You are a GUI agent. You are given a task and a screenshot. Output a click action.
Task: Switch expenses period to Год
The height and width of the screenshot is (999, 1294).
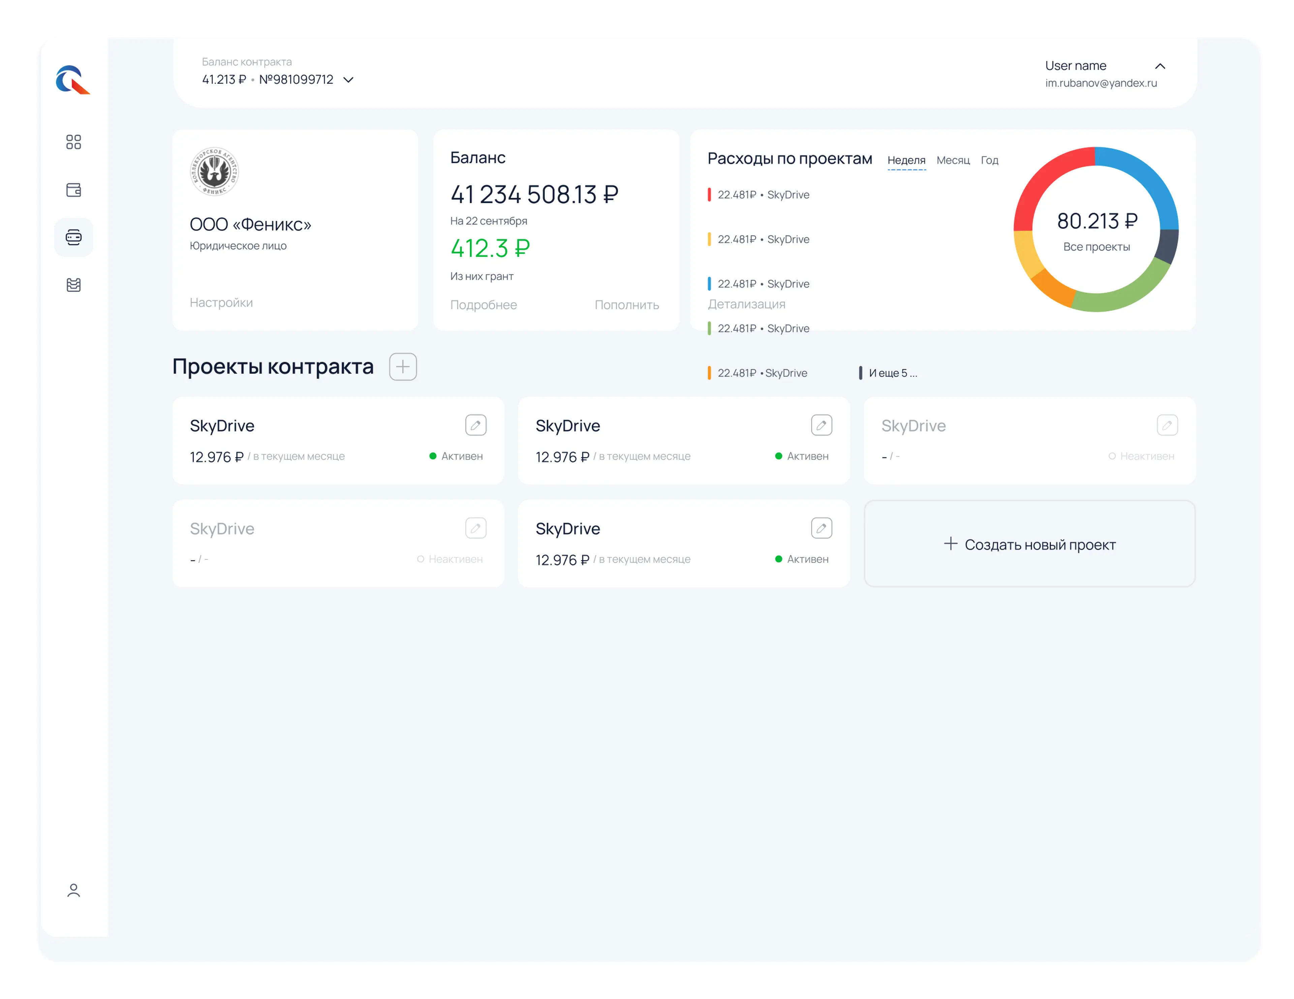[x=989, y=160]
